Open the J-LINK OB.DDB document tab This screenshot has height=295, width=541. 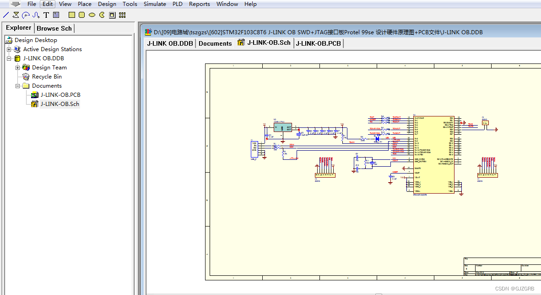[170, 43]
